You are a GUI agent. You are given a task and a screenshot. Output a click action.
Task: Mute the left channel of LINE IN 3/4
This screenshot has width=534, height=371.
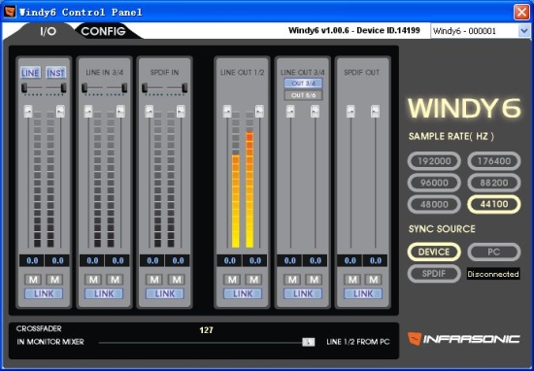tap(93, 280)
